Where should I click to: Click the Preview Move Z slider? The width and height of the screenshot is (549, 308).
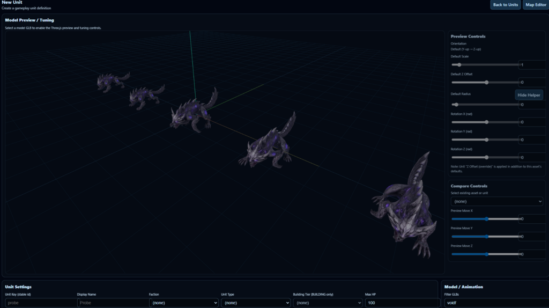pos(485,254)
